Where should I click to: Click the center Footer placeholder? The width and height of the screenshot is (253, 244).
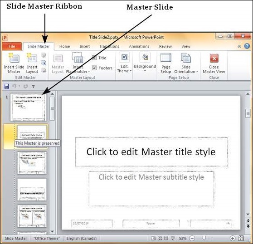click(151, 224)
